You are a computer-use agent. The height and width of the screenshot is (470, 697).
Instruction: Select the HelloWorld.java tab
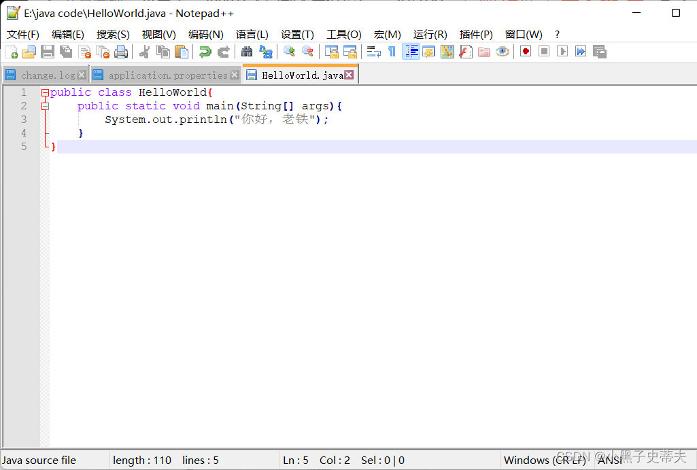click(300, 75)
